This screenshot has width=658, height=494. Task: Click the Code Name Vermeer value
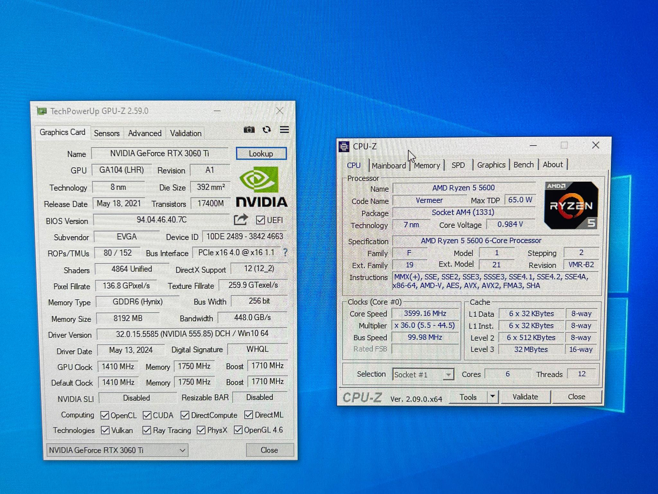429,200
